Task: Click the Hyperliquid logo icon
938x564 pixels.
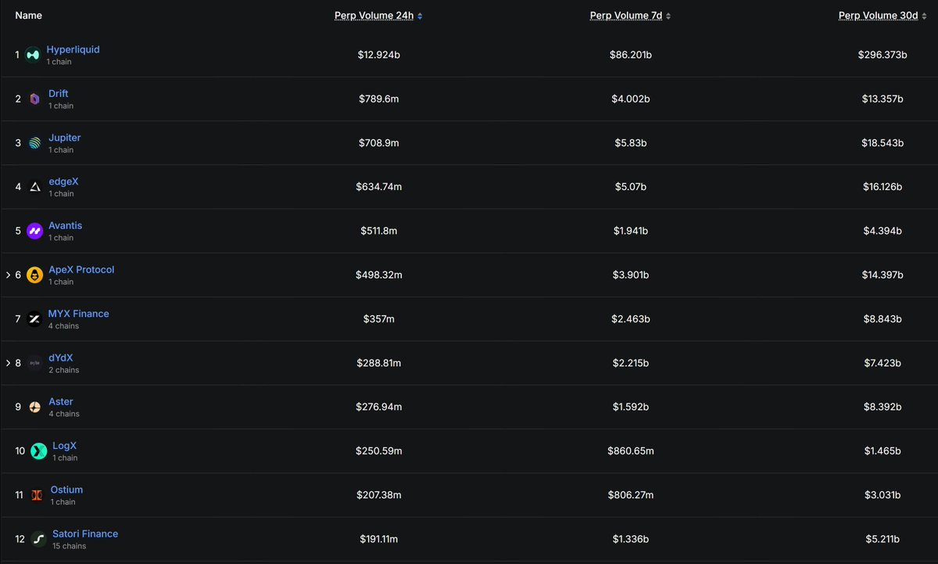Action: pos(32,55)
